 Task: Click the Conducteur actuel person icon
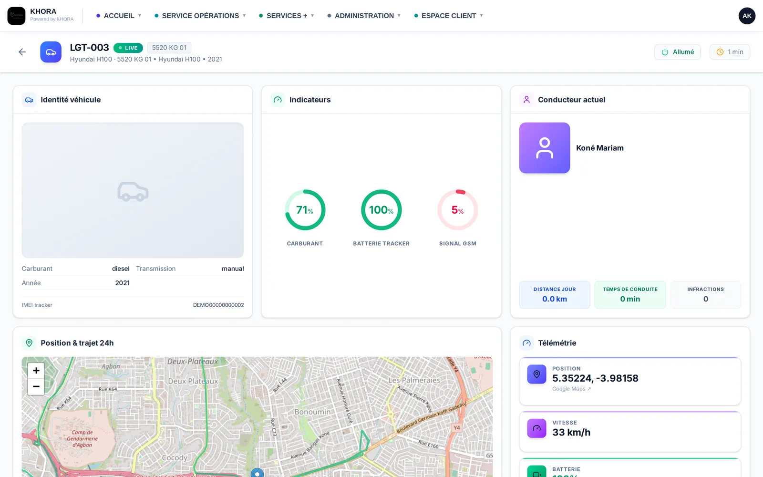point(526,100)
